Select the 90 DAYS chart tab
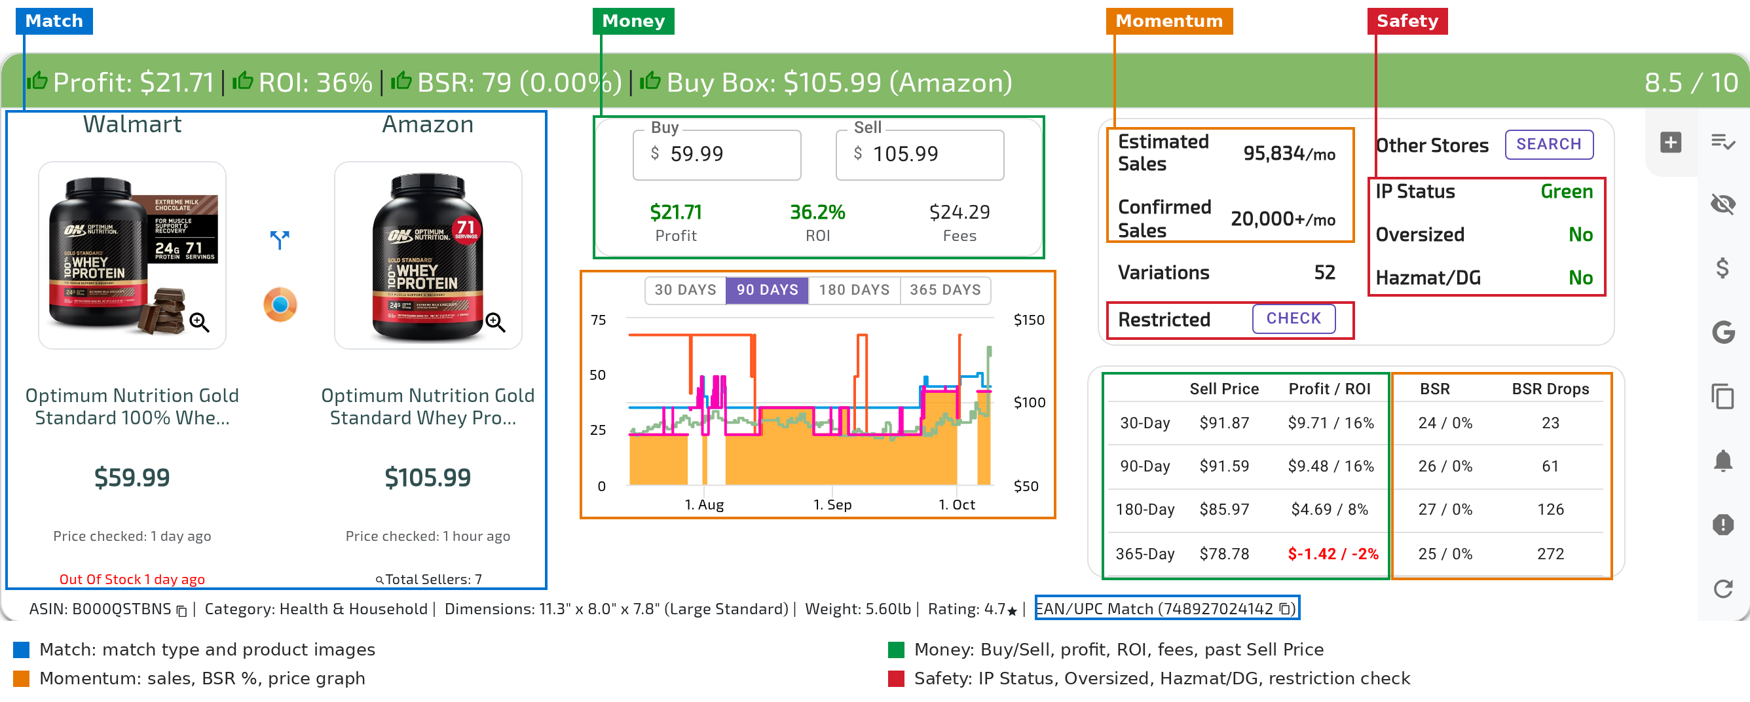This screenshot has width=1750, height=702. (x=768, y=290)
